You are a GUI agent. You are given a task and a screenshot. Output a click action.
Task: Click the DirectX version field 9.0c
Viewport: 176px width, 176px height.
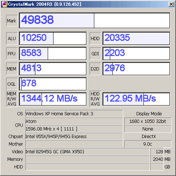click(x=148, y=144)
